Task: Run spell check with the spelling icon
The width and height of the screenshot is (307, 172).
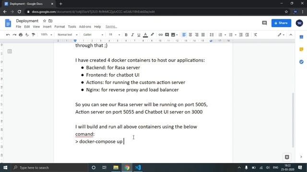Action: click(x=27, y=35)
